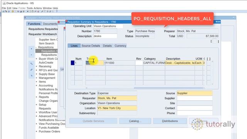Screen dimensions: 247x139
Task: Open the Help menu
Action: coord(55,8)
